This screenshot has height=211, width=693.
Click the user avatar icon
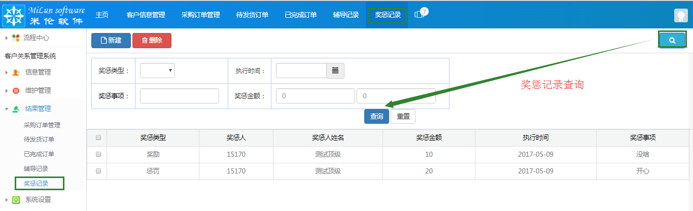(680, 15)
